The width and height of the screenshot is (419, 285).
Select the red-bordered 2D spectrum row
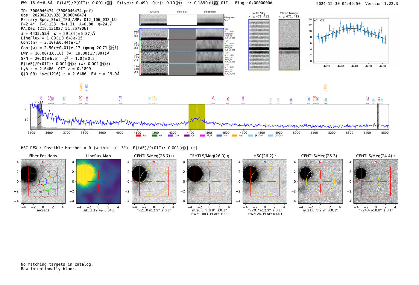[x=182, y=69]
